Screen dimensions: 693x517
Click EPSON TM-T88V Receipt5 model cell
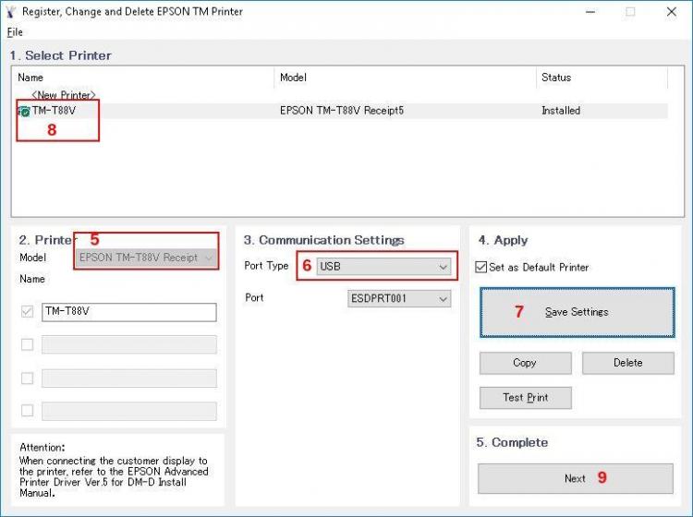(342, 111)
